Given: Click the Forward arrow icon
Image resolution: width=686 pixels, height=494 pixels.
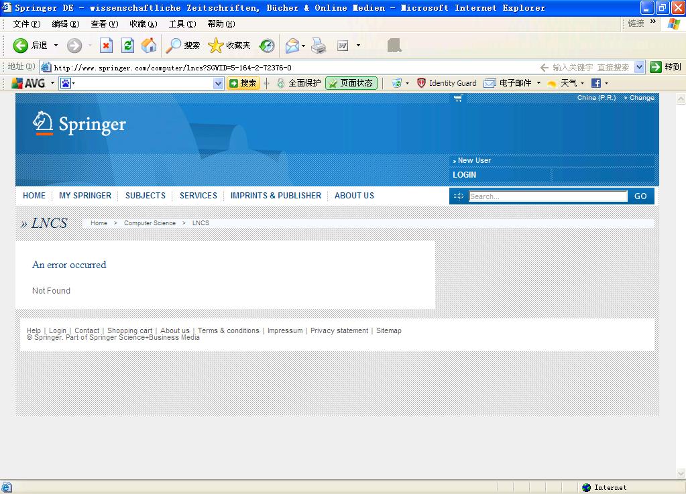Looking at the screenshot, I should tap(74, 46).
